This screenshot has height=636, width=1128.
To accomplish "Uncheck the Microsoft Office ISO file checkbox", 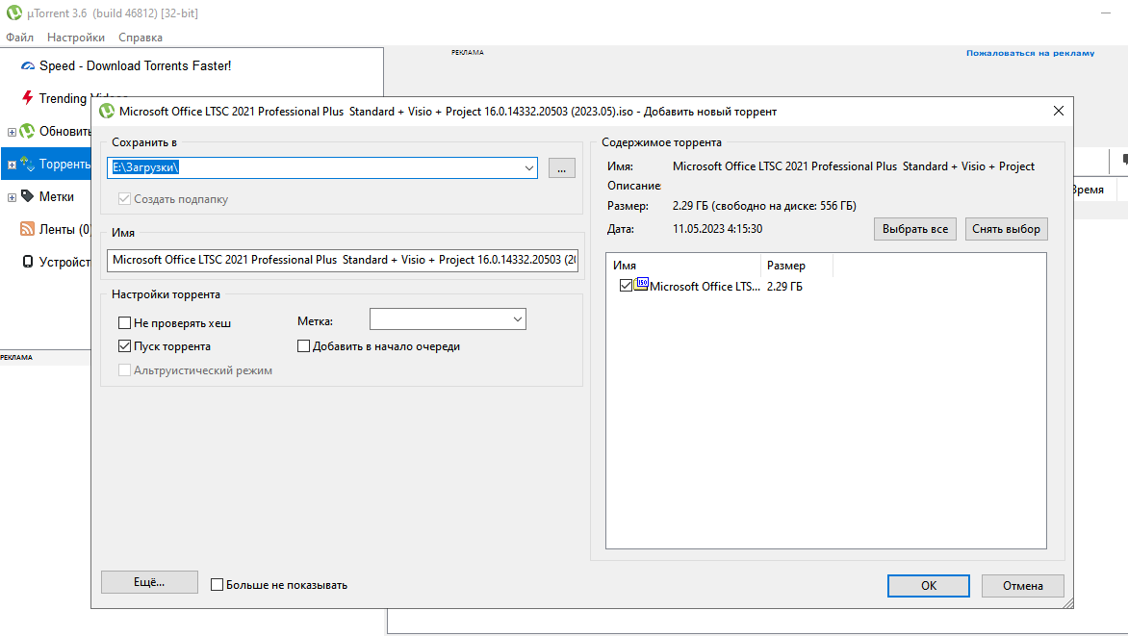I will pos(626,286).
